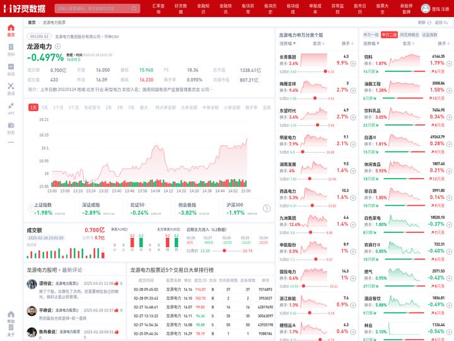Viewport: 454px width, 341px height.
Task: Focus the stock code search field
Action: pyautogui.click(x=97, y=8)
